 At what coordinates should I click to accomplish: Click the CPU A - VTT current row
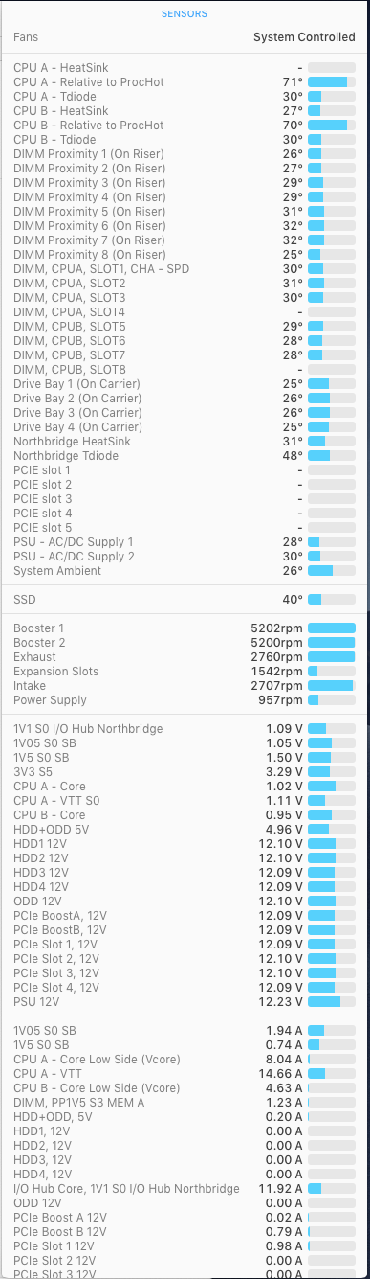[185, 1074]
